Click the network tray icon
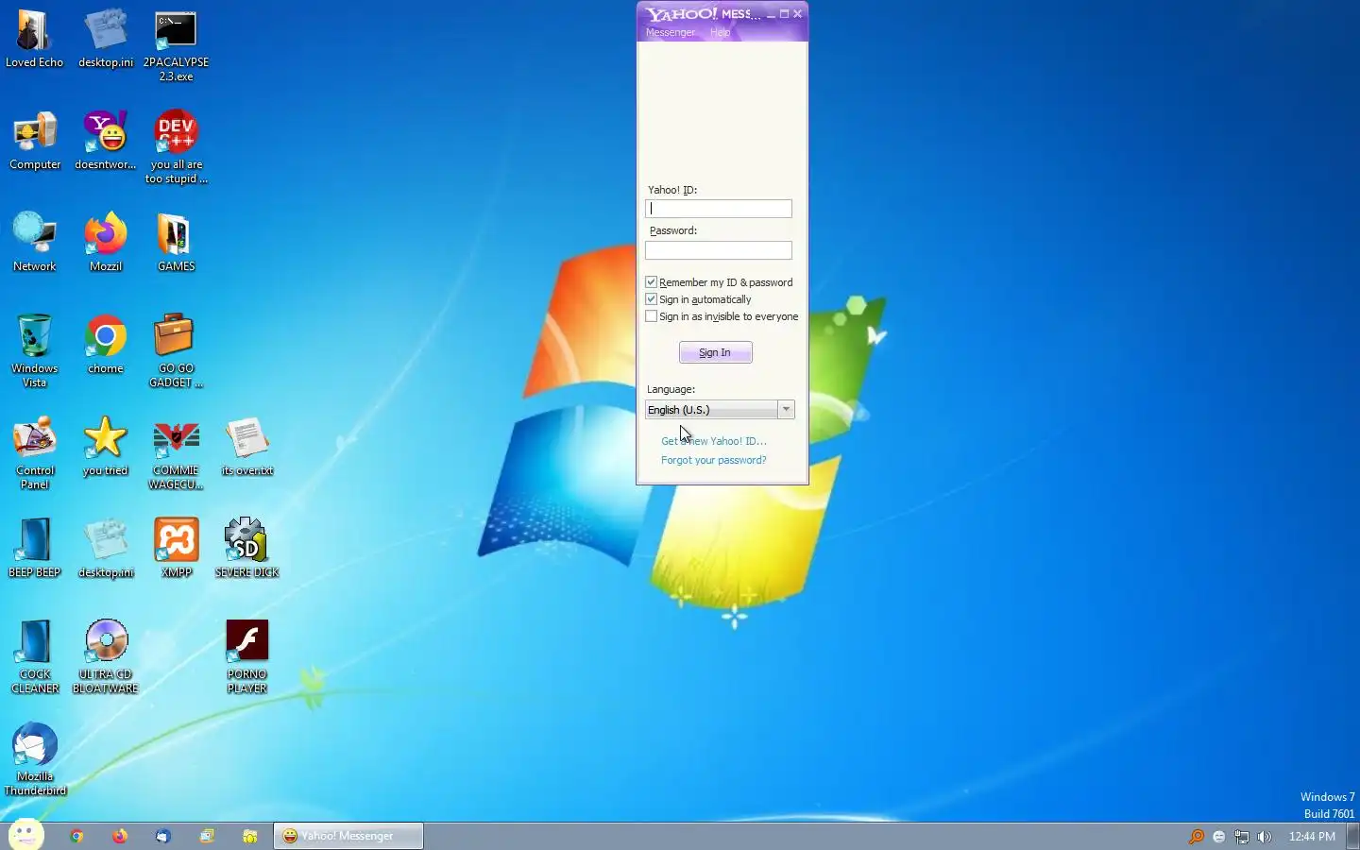1360x850 pixels. coord(1241,837)
